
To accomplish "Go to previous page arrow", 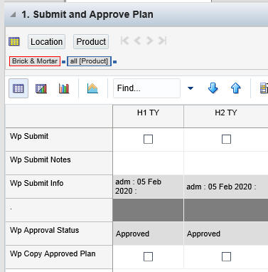I will 137,41.
